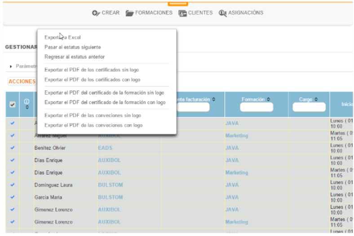Expand the Parámetros disclosure triangle
The height and width of the screenshot is (236, 354).
point(11,66)
